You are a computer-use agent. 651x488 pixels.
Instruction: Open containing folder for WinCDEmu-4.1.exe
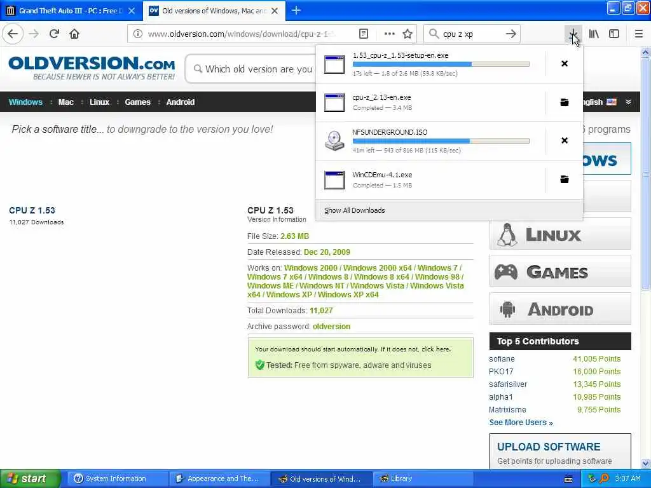[565, 179]
